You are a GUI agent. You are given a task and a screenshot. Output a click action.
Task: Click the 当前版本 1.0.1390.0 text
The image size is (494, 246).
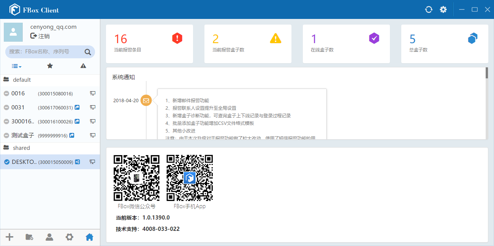click(x=143, y=218)
